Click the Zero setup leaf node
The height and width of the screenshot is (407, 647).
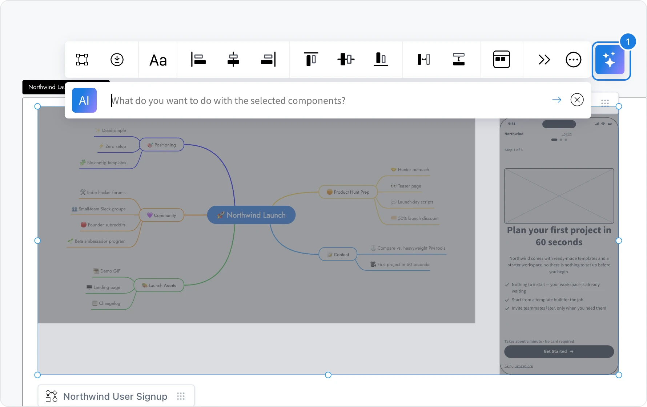113,146
